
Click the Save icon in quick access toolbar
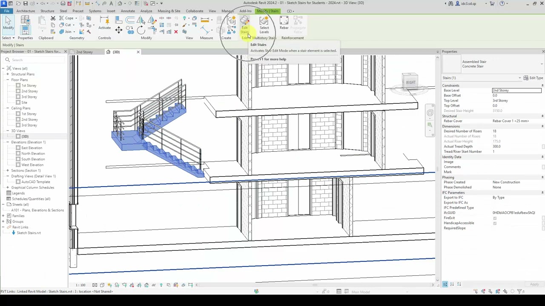[26, 3]
